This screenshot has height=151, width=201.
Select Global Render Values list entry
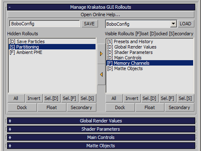150,47
